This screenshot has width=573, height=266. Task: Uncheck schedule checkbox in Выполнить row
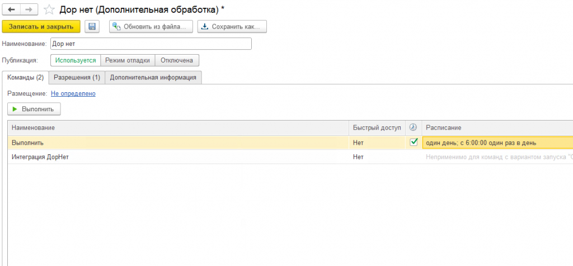[414, 142]
